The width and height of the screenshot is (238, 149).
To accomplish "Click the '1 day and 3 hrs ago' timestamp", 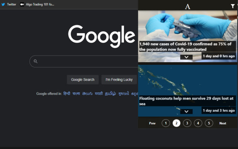I will [219, 111].
